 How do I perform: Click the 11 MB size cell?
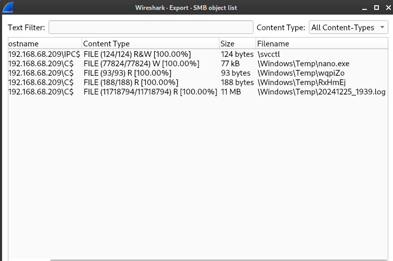230,92
